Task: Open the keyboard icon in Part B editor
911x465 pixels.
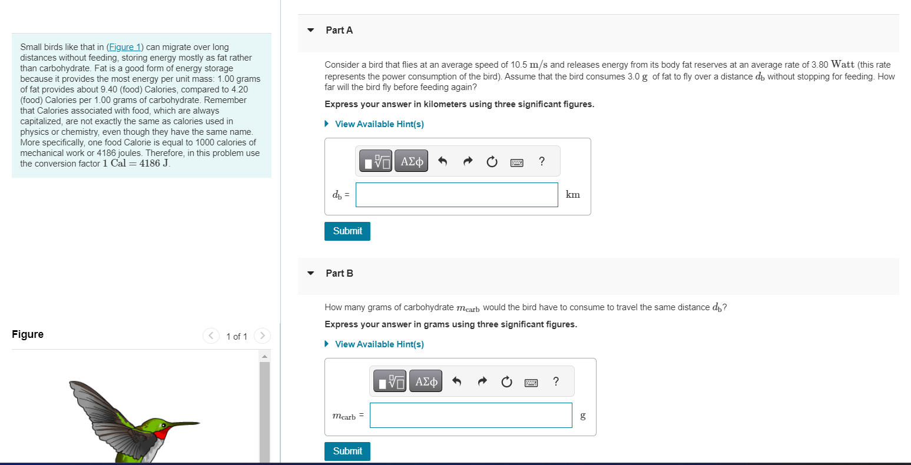Action: [531, 381]
